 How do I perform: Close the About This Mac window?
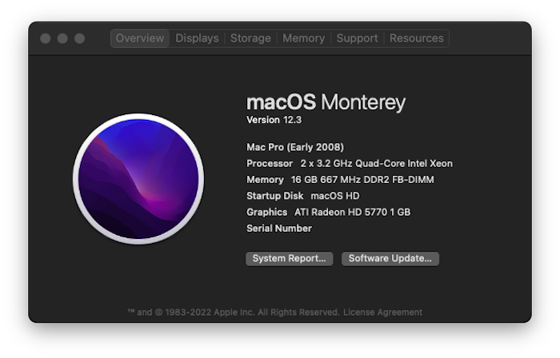[x=46, y=38]
